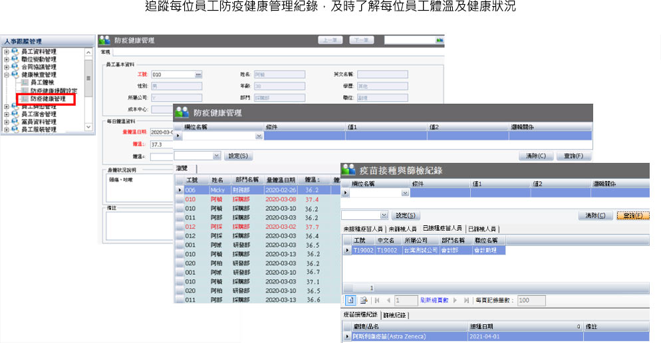The image size is (661, 343).
Task: Click the 工號 lookup ellipsis button
Action: (198, 74)
